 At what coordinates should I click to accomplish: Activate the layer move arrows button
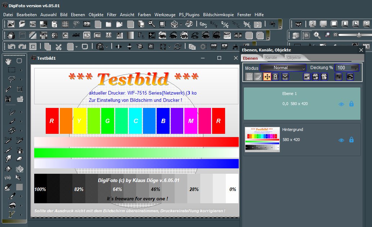click(x=267, y=77)
